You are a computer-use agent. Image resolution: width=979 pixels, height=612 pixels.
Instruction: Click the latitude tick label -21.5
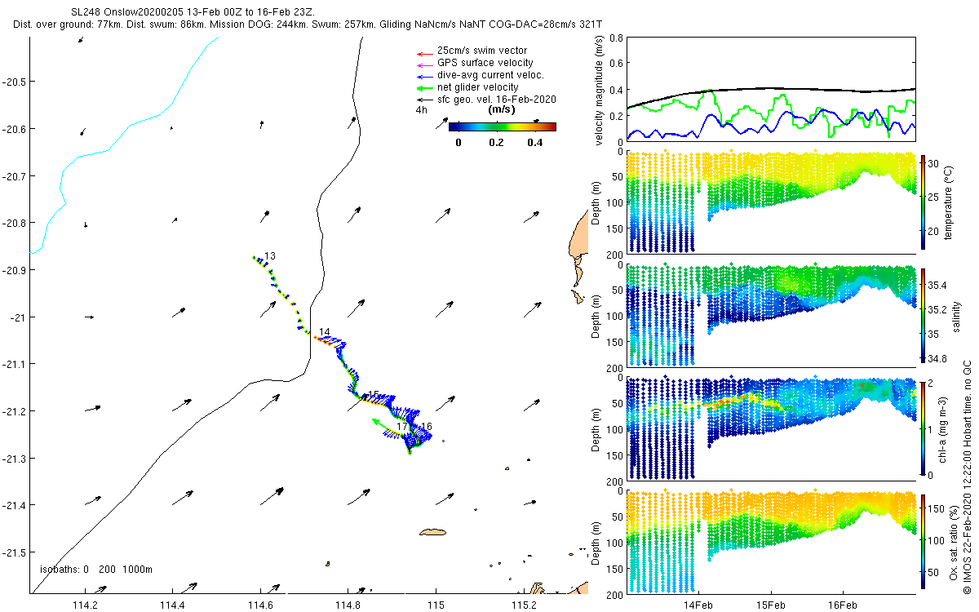coord(15,552)
